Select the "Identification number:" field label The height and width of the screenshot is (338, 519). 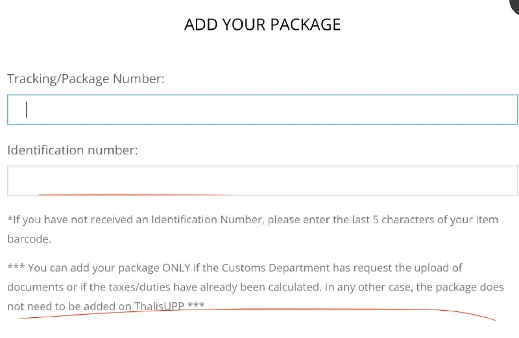pos(73,150)
